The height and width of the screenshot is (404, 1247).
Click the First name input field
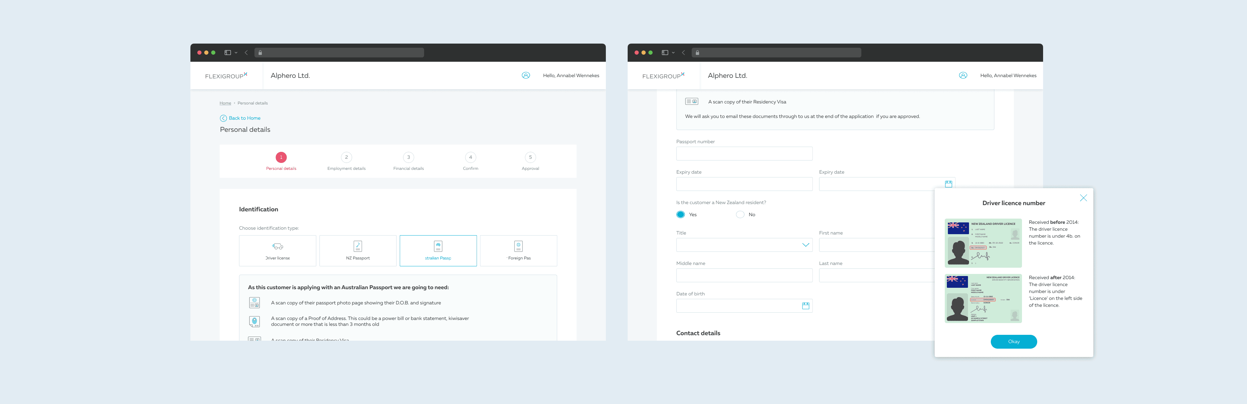click(877, 245)
